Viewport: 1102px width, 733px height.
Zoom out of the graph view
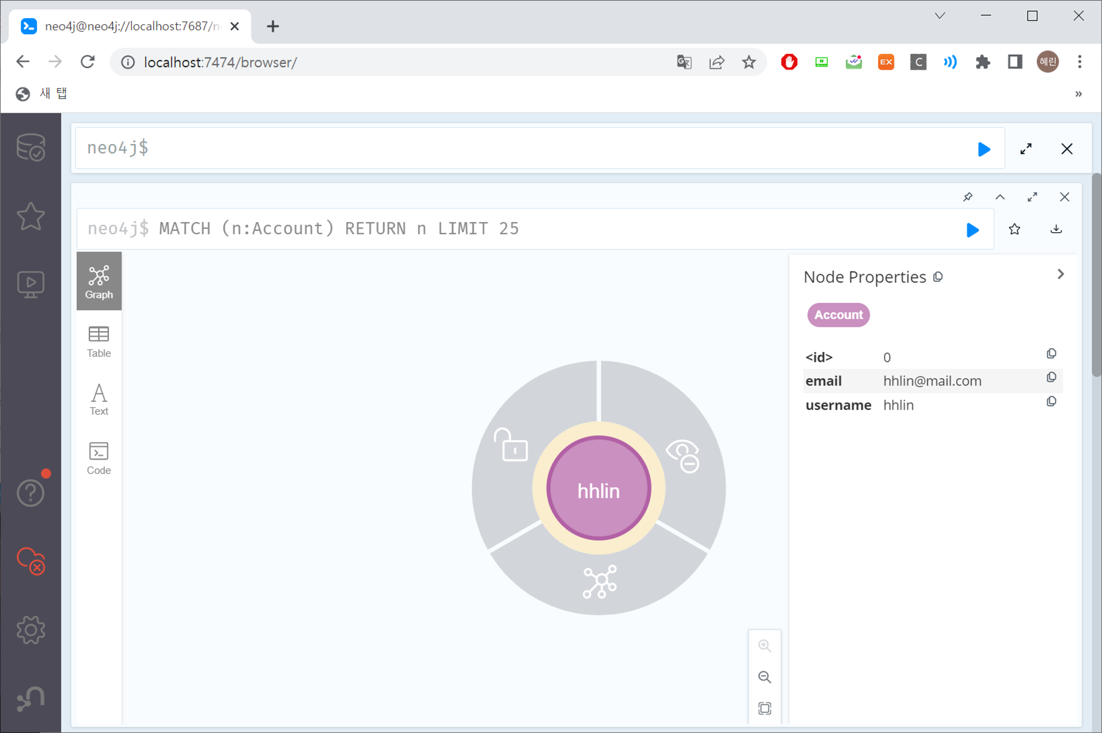click(x=764, y=677)
